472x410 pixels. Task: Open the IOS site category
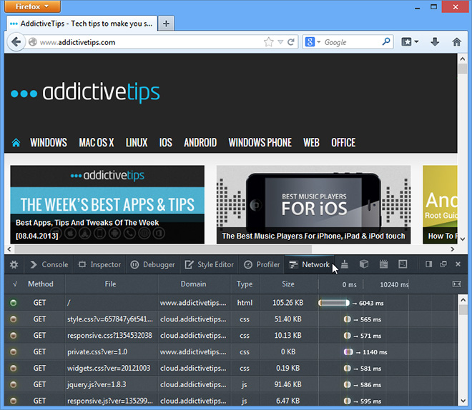click(x=166, y=142)
